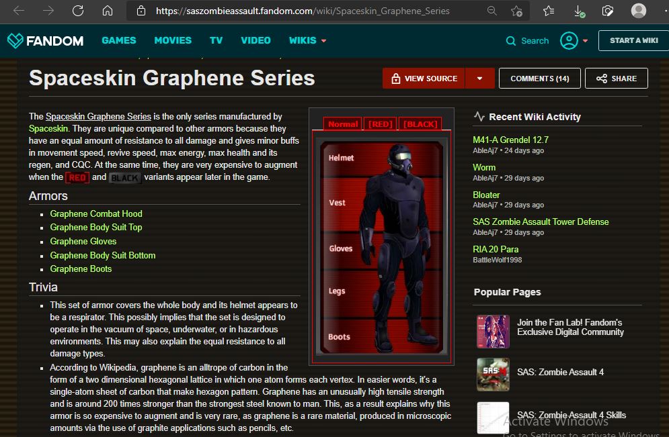
Task: Open Fan Lab thumbnail image
Action: pos(493,332)
